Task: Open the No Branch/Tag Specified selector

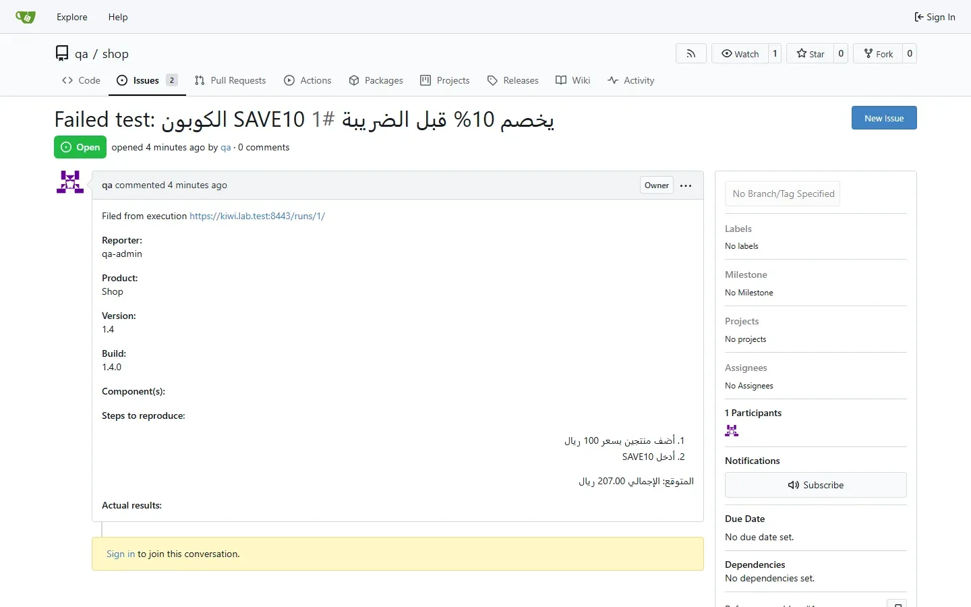Action: coord(783,194)
